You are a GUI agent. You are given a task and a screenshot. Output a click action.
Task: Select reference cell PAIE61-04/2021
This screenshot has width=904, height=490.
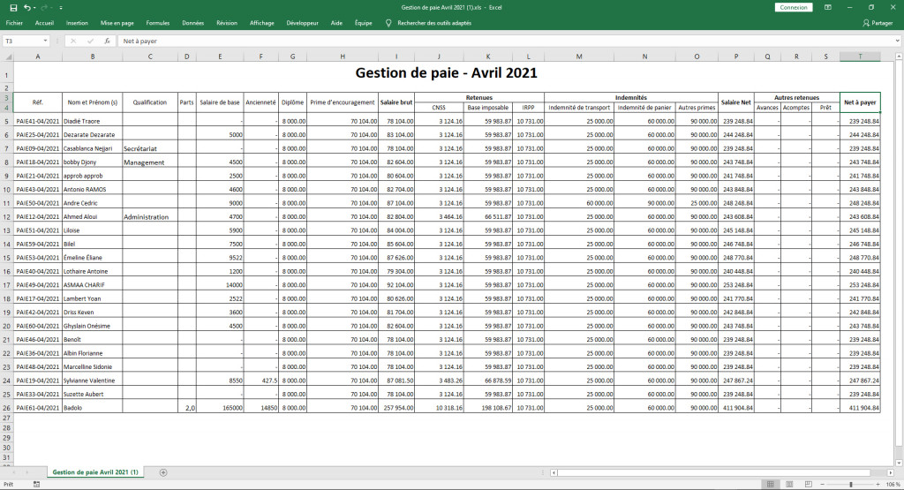[x=37, y=408]
